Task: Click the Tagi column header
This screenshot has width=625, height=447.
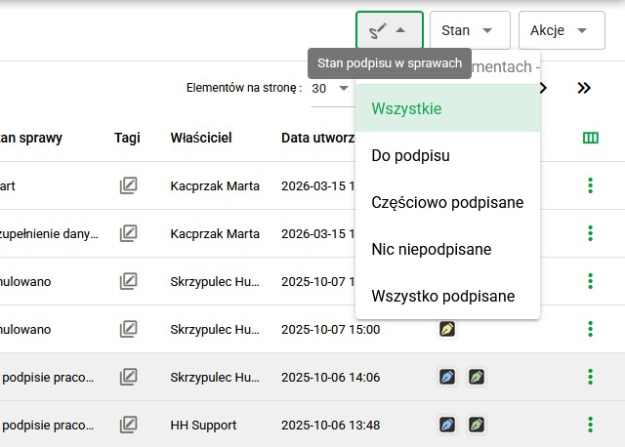Action: click(127, 138)
